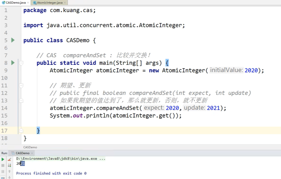Click line number 16 in the gutter

click(x=4, y=123)
